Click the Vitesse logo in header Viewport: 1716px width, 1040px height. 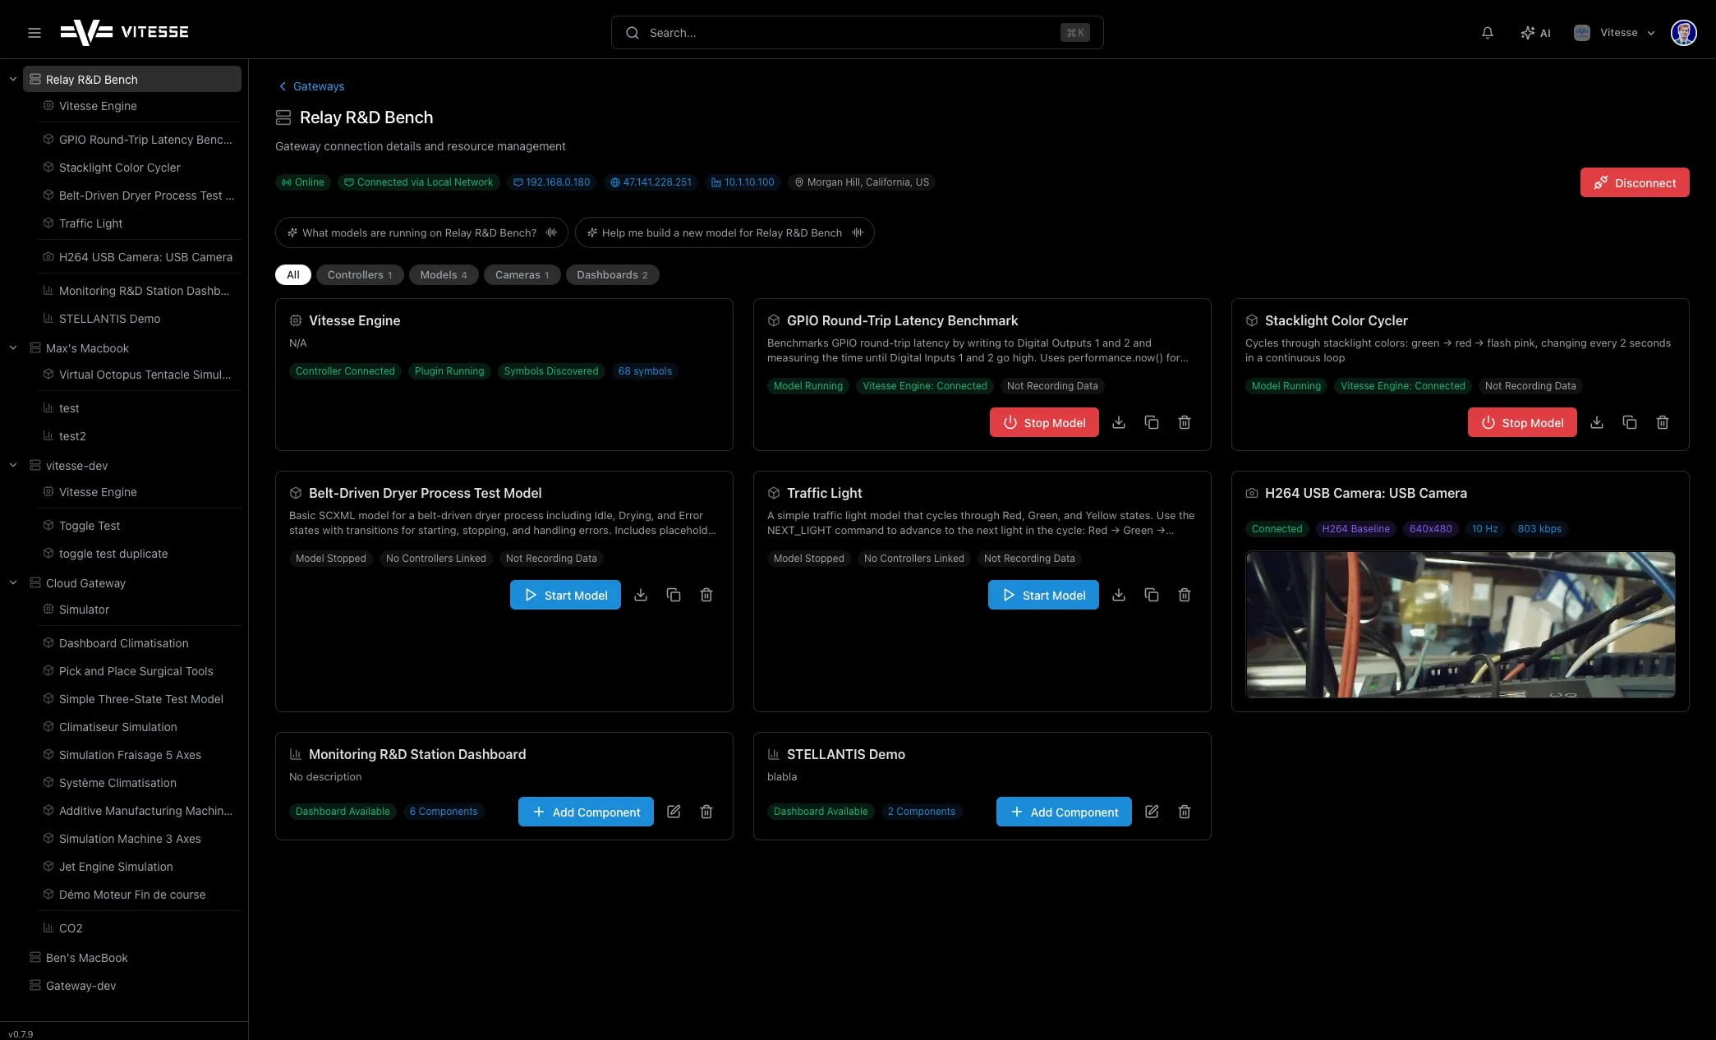(124, 33)
